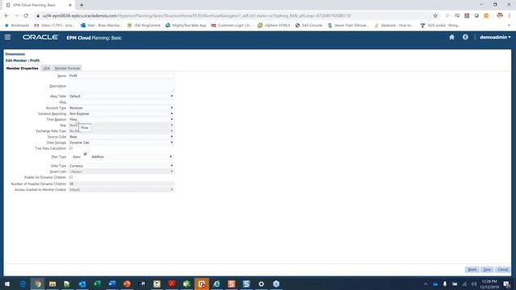Image resolution: width=516 pixels, height=290 pixels.
Task: Open Excel from the taskbar
Action: point(97,284)
